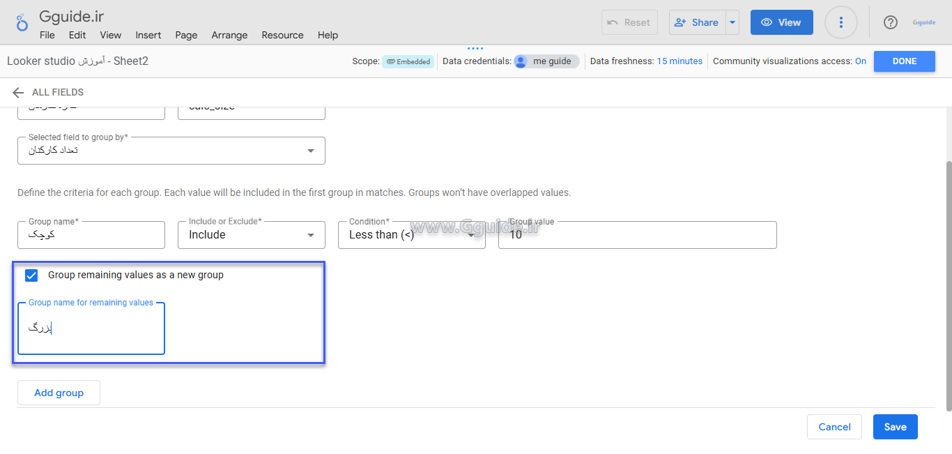Click the Gguide account avatar
952x454 pixels.
coord(924,22)
